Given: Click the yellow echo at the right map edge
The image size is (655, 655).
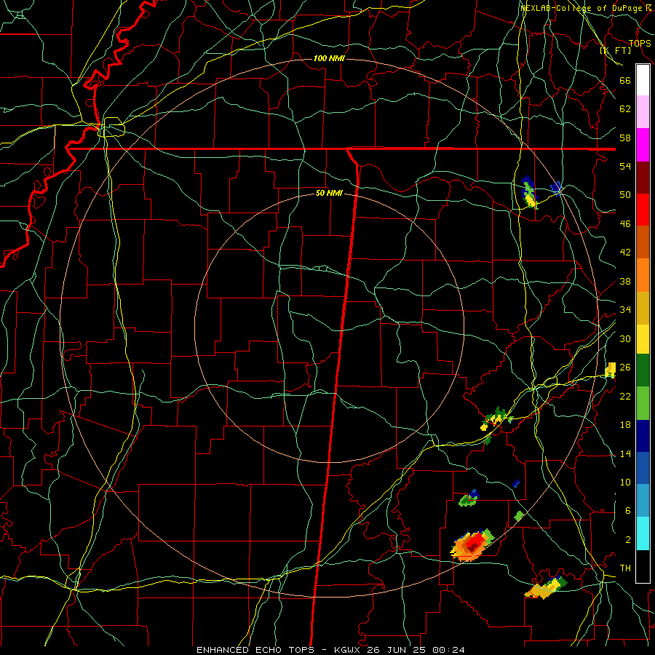Looking at the screenshot, I should point(611,370).
